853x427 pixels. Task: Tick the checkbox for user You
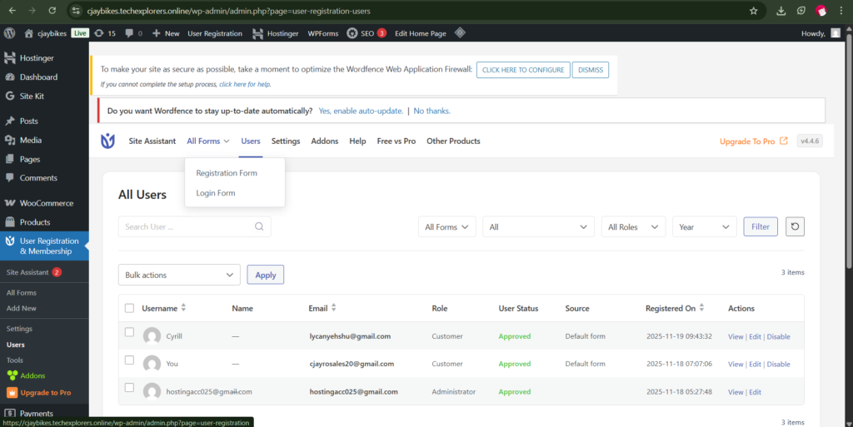(x=129, y=360)
